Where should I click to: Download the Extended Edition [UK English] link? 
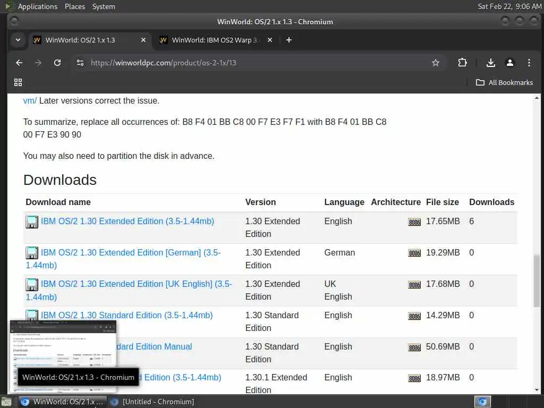(129, 291)
